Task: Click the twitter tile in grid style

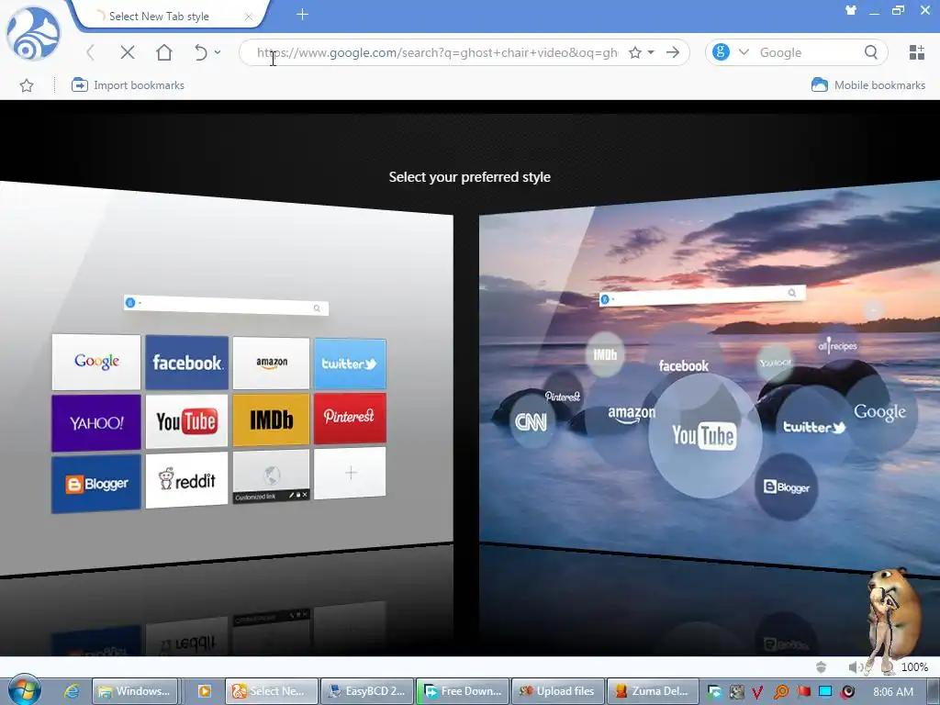Action: (350, 364)
